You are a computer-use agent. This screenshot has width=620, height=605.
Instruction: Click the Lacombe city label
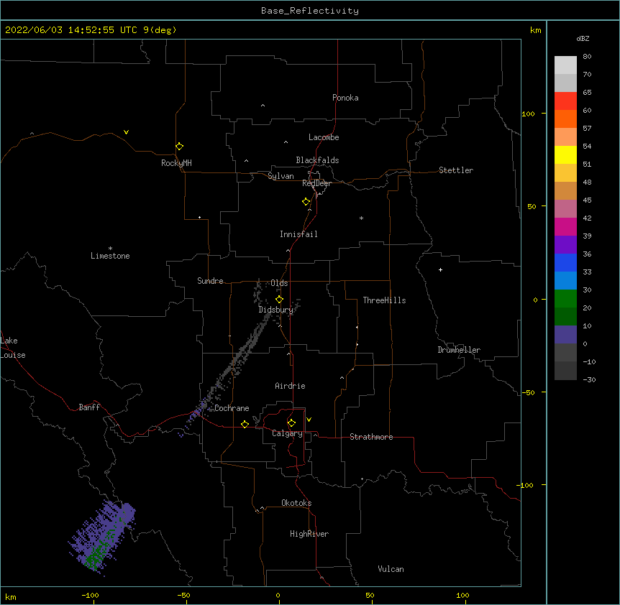coord(324,137)
